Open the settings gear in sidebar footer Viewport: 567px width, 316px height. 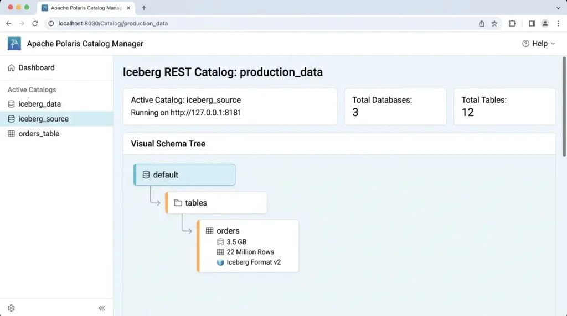(11, 308)
